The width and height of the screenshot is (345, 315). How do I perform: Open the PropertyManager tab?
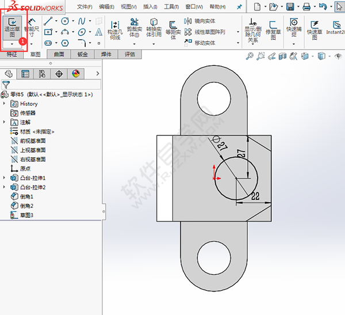click(25, 74)
